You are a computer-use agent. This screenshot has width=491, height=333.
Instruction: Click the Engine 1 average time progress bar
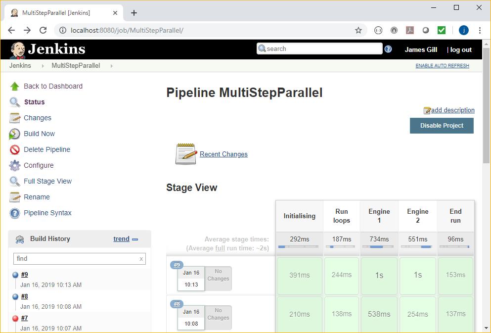click(x=379, y=247)
